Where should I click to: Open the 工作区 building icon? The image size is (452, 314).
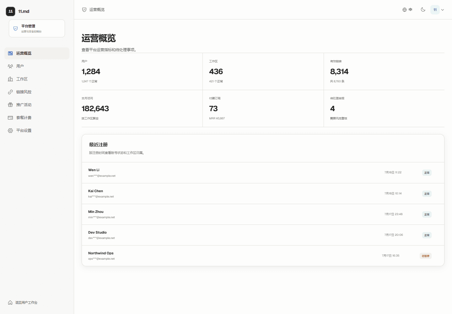point(10,79)
